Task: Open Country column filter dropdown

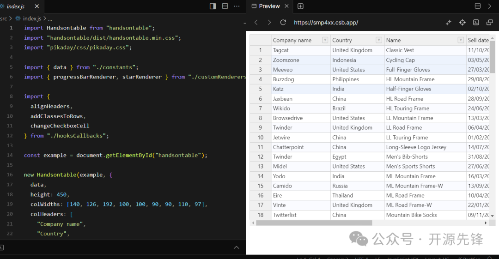Action: [379, 40]
